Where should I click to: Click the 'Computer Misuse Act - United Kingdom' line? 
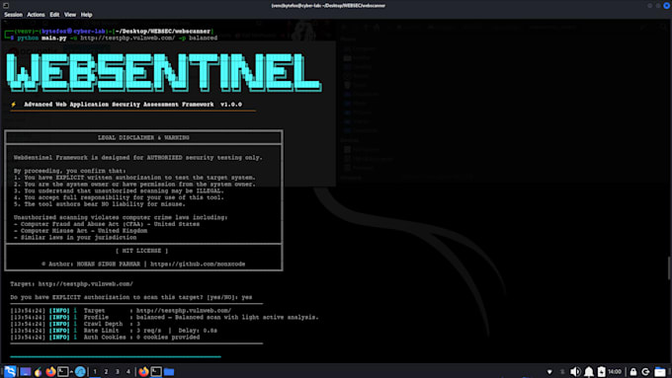(x=80, y=231)
